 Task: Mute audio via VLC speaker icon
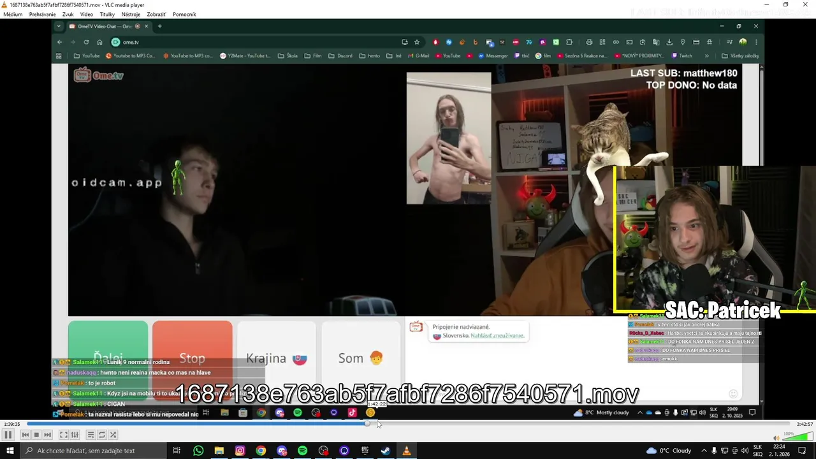click(776, 438)
